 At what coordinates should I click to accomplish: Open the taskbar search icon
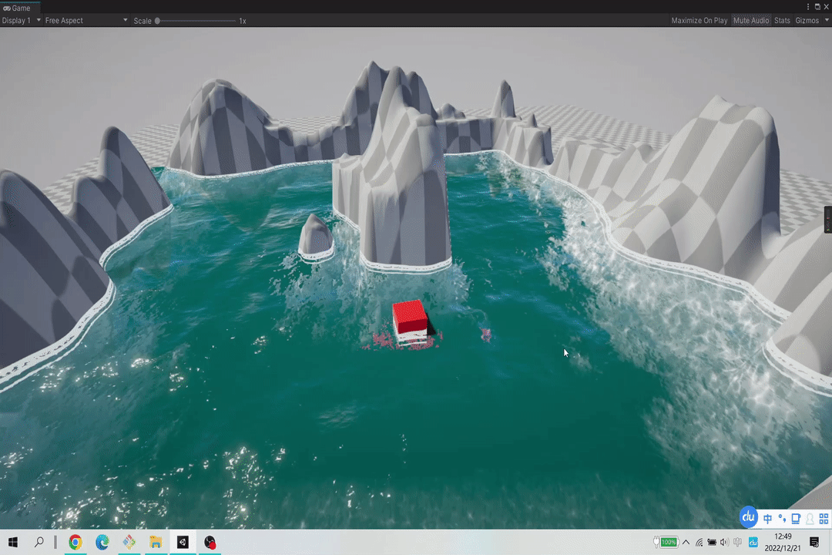point(39,543)
